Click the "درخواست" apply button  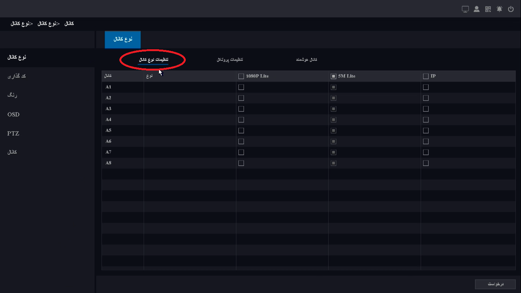(x=495, y=284)
